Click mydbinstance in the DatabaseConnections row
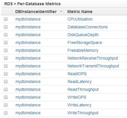Image resolution: width=127 pixels, height=118 pixels. (28, 27)
